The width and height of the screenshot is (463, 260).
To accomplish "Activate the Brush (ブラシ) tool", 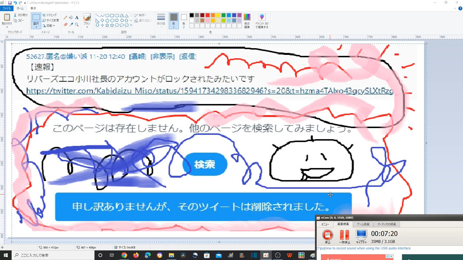I will coord(87,19).
